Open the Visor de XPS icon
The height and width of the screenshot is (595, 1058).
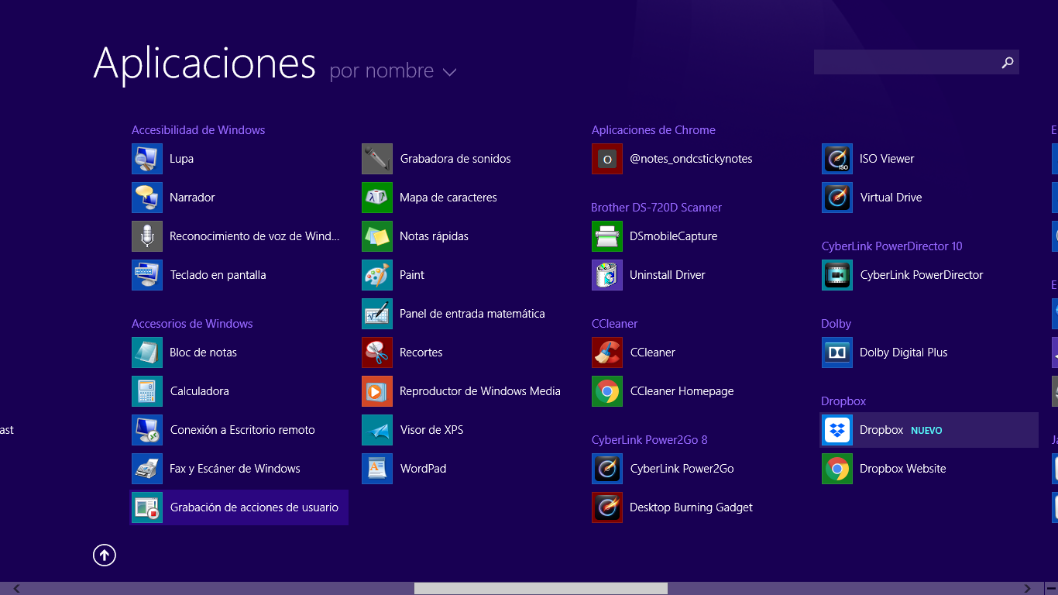click(x=377, y=430)
